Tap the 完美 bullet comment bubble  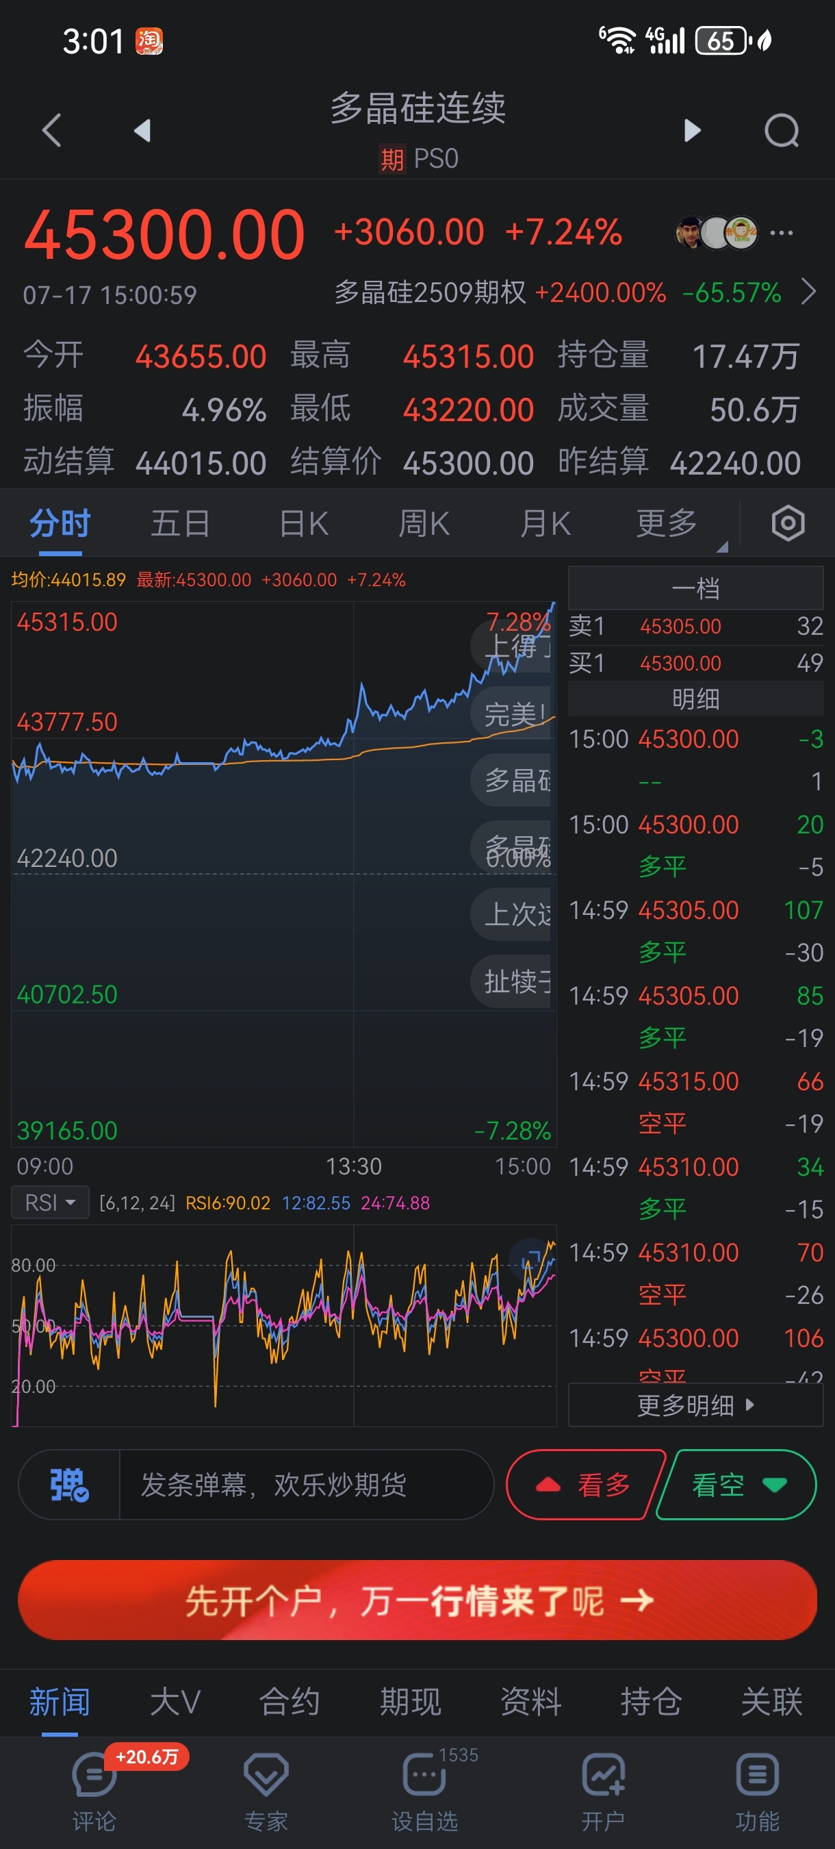point(511,714)
